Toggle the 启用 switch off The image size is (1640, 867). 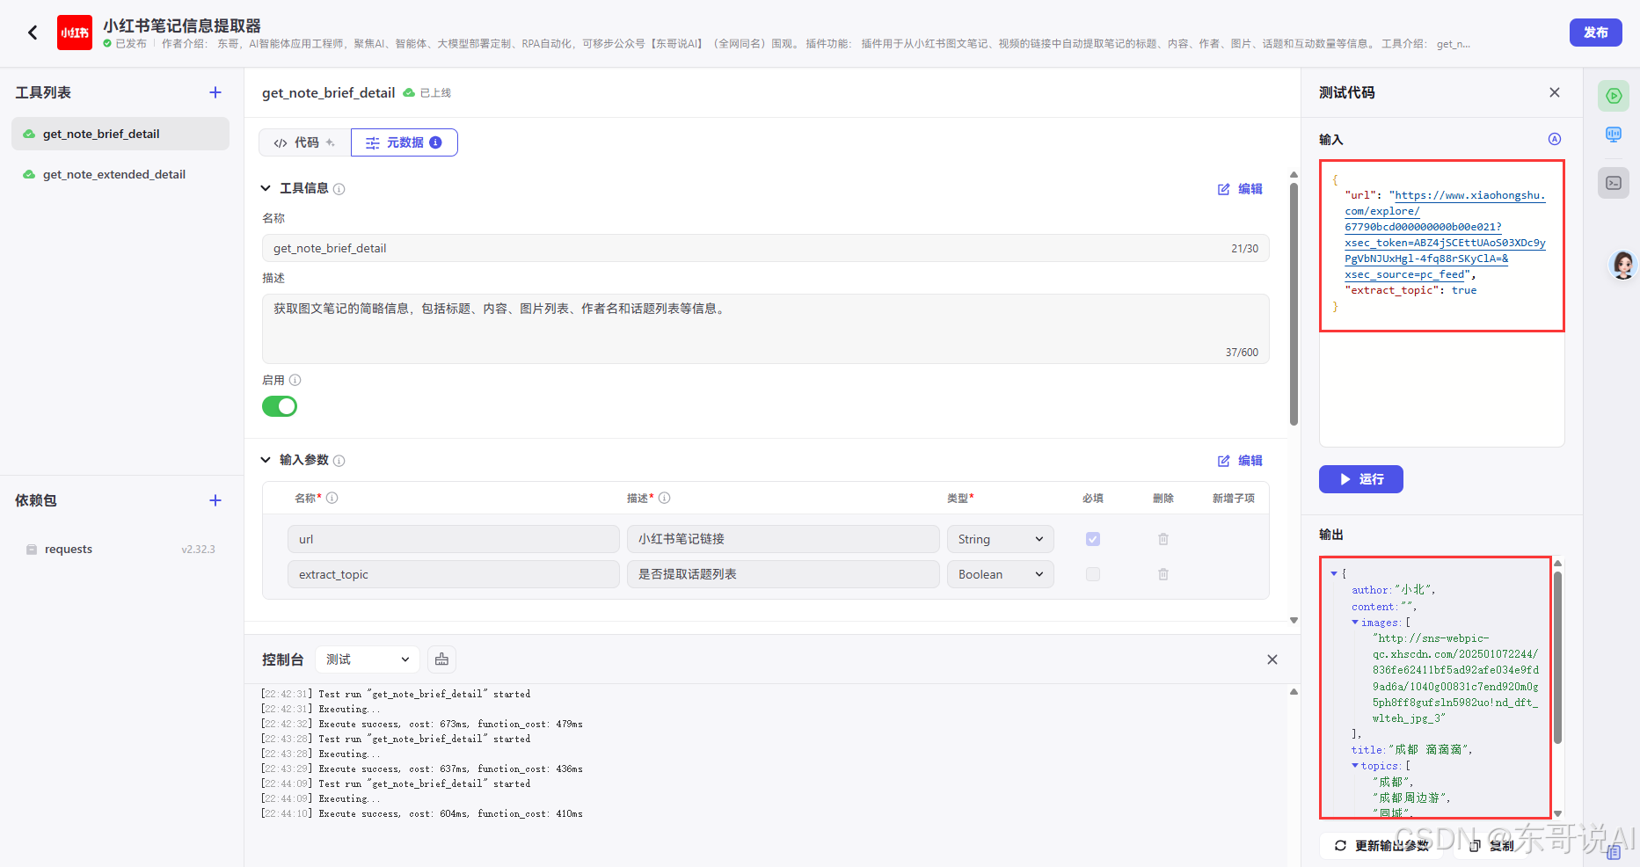280,406
